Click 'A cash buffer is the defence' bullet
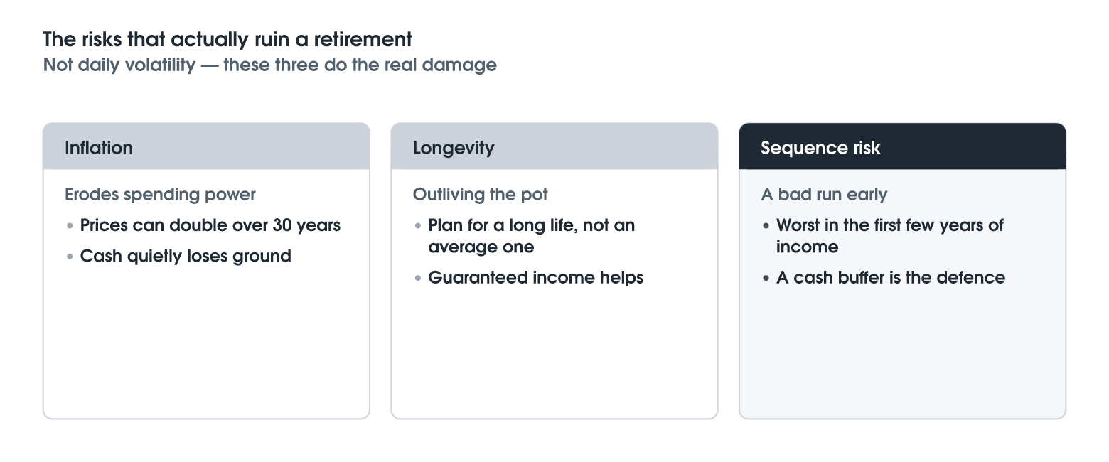The height and width of the screenshot is (462, 1109). tap(891, 277)
